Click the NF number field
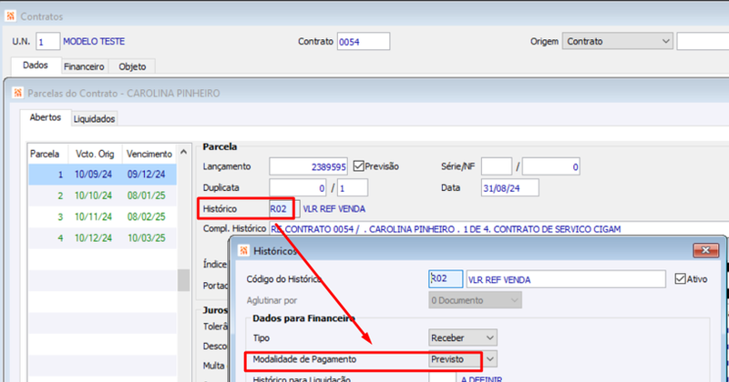 click(x=551, y=166)
